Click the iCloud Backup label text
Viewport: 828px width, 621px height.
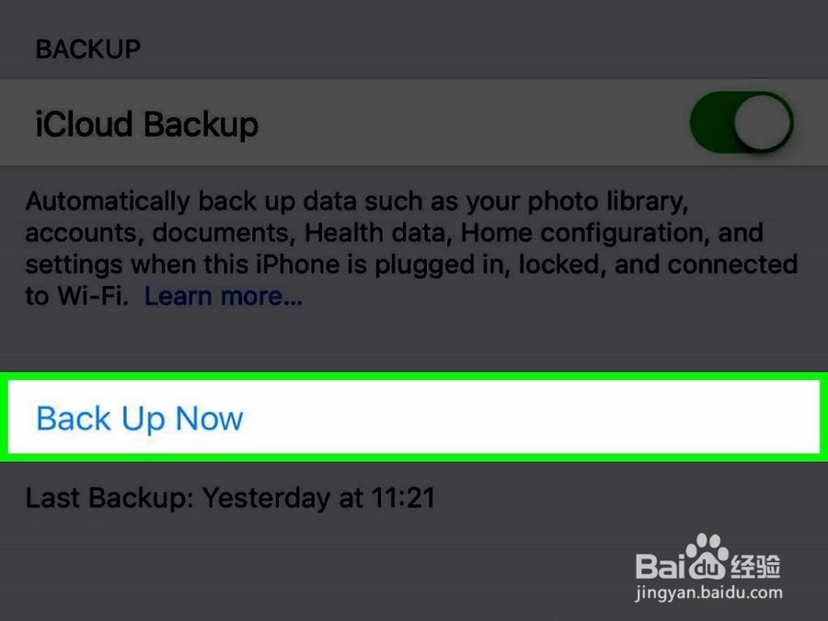tap(146, 123)
